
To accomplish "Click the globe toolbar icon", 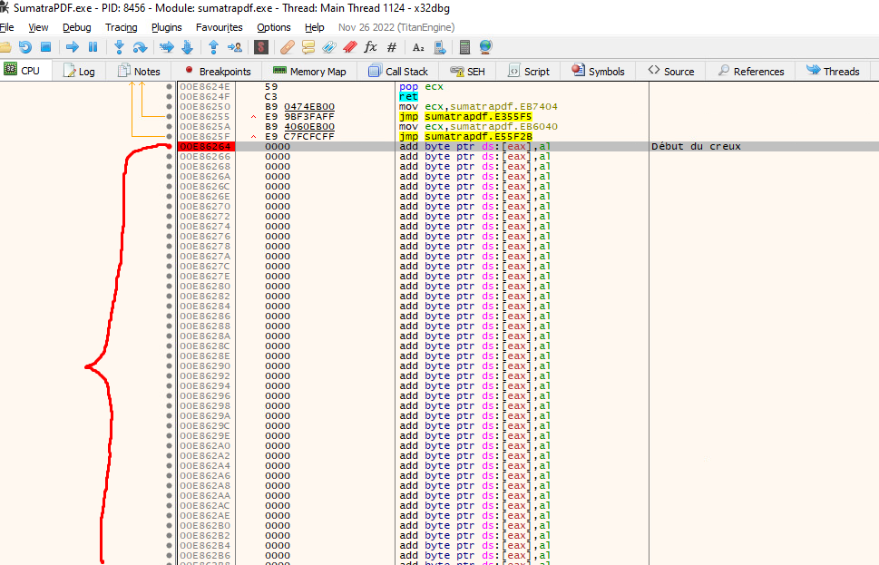I will click(x=486, y=47).
